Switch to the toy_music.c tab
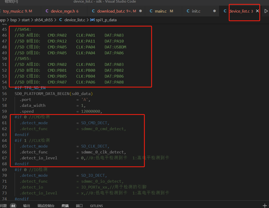 pyautogui.click(x=17, y=11)
